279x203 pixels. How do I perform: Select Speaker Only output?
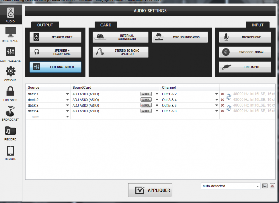click(x=55, y=37)
